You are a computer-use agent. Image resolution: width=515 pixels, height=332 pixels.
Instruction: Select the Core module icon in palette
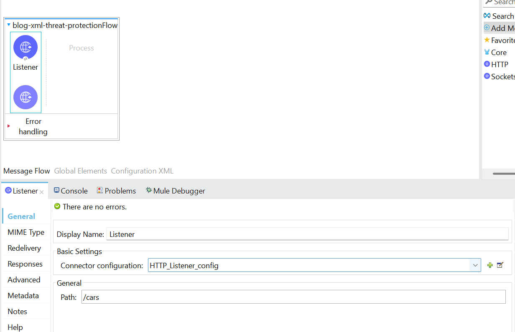click(x=487, y=52)
